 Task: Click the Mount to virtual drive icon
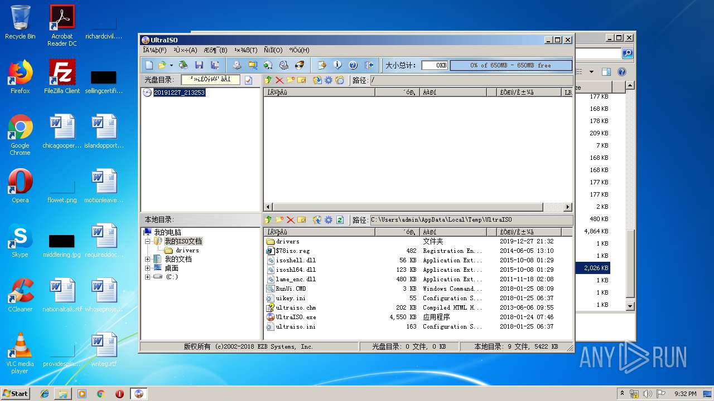[x=284, y=65]
